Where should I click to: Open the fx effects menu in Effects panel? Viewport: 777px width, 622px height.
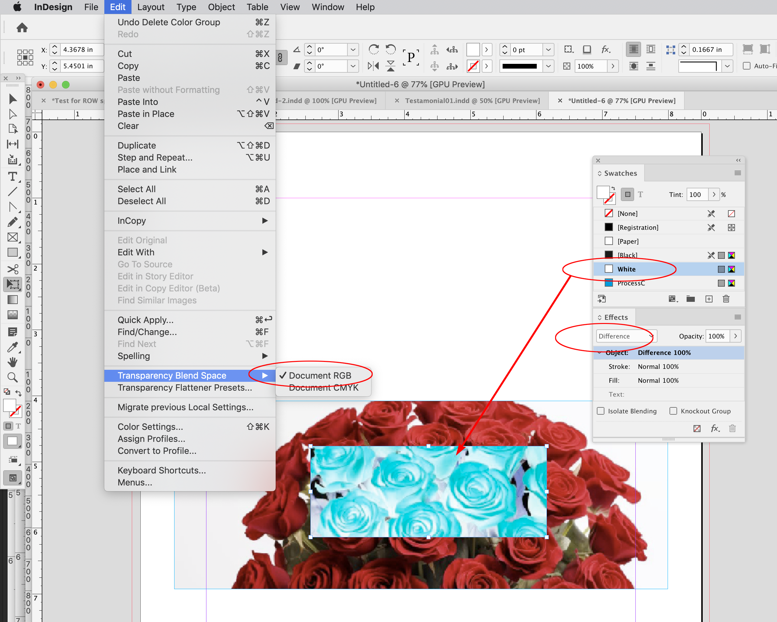(x=715, y=429)
